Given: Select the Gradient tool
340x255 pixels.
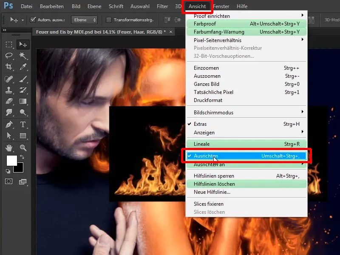Looking at the screenshot, I should (23, 101).
